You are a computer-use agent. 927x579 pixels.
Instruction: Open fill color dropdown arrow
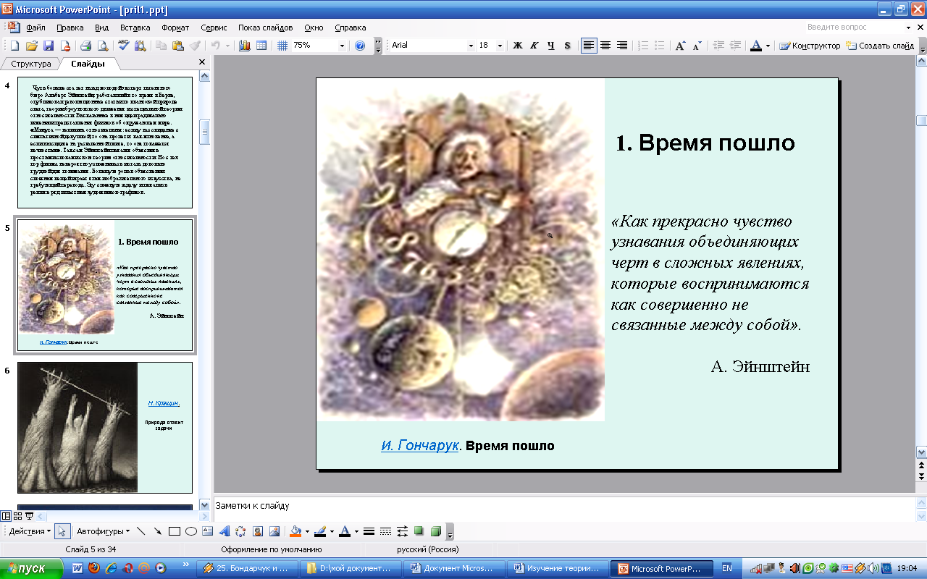[x=306, y=531]
